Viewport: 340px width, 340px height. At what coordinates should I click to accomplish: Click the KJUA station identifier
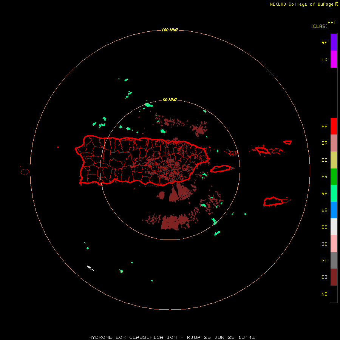[194, 337]
